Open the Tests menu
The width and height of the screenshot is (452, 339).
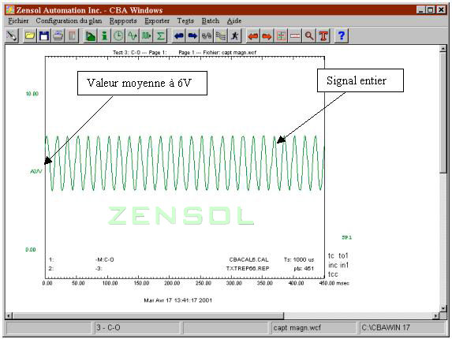(185, 20)
